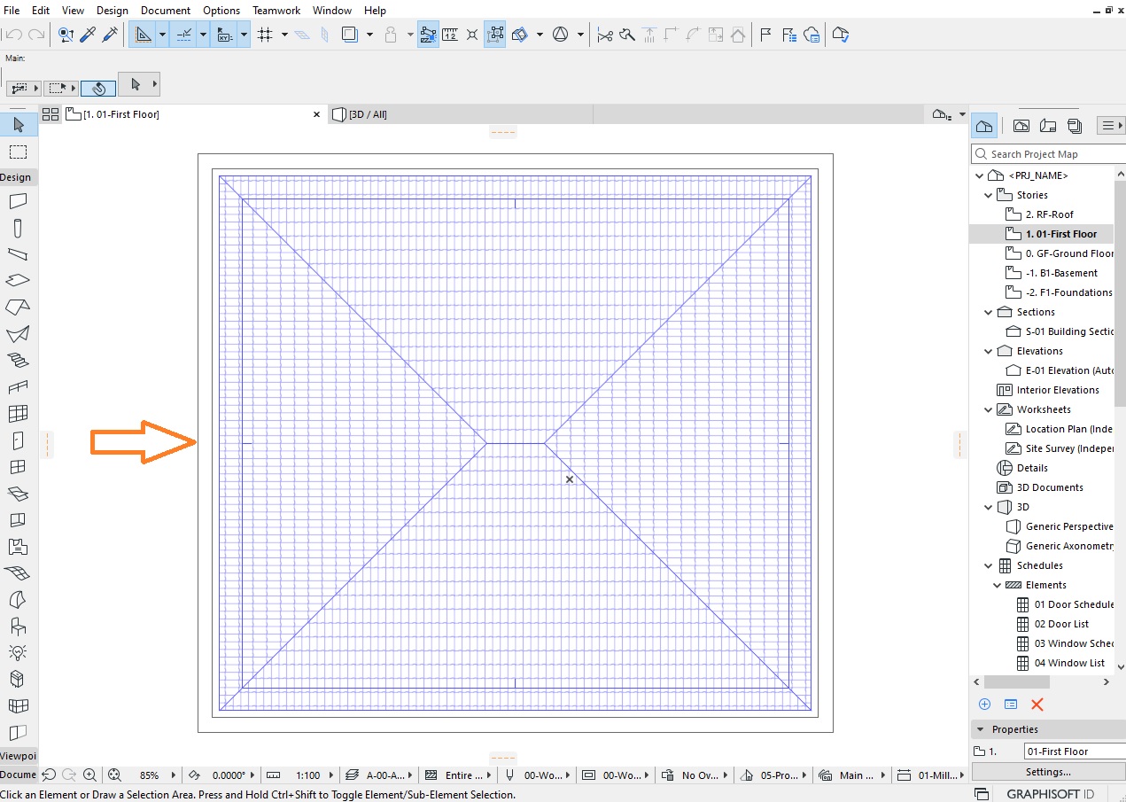Open grid snap options dropdown arrow
This screenshot has width=1126, height=802.
tap(284, 35)
